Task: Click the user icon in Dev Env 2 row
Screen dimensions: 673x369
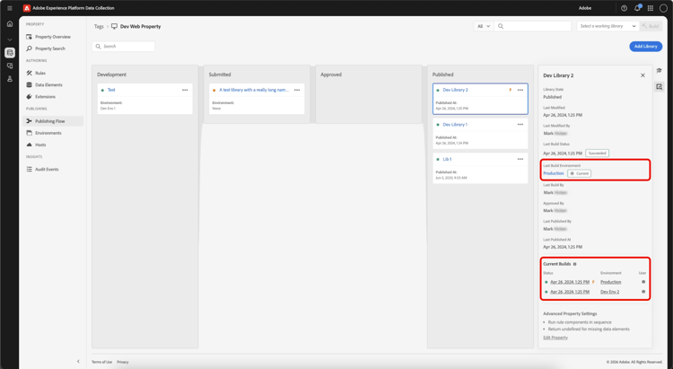Action: click(x=643, y=292)
